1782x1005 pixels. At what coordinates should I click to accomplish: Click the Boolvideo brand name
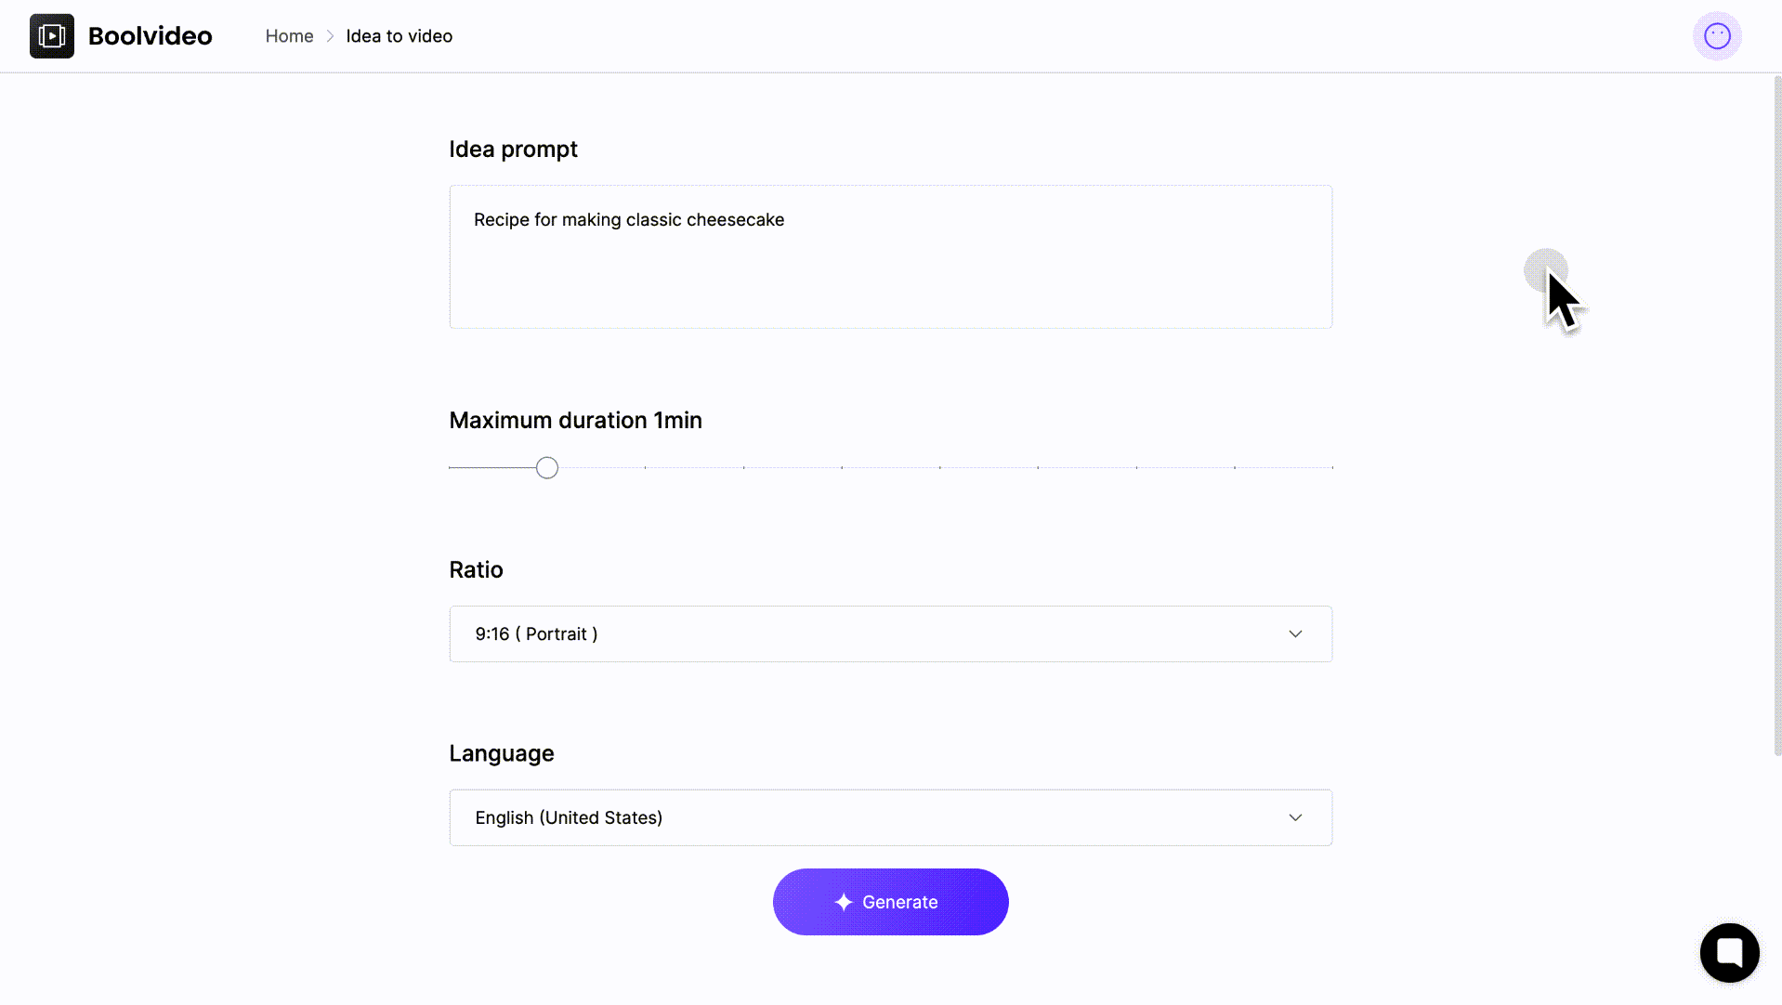(151, 36)
